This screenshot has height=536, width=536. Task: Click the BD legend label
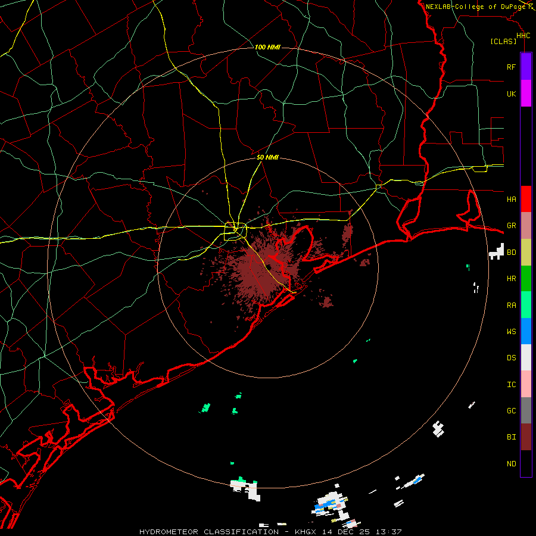511,253
